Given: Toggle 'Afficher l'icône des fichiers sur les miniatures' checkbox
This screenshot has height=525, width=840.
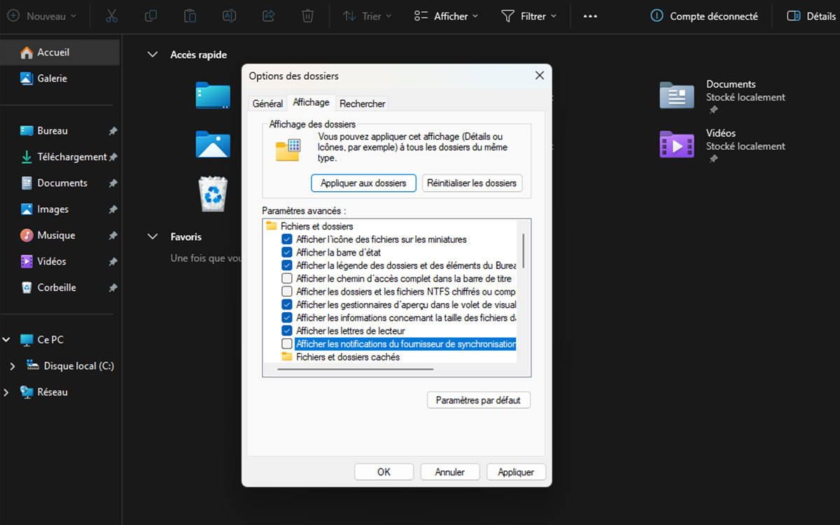Looking at the screenshot, I should pos(287,239).
